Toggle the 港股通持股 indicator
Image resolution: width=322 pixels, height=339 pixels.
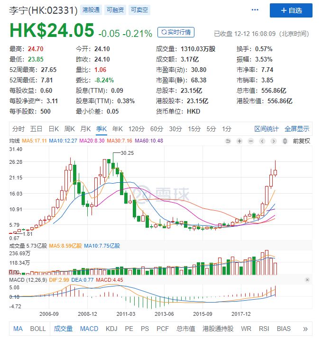[x=218, y=329]
